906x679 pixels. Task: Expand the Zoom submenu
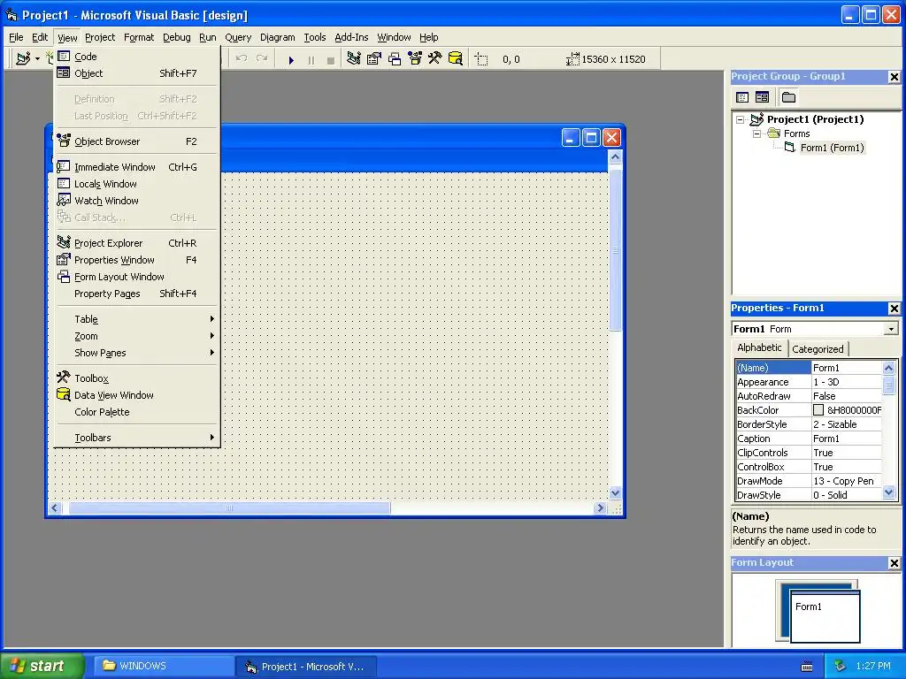click(x=136, y=336)
